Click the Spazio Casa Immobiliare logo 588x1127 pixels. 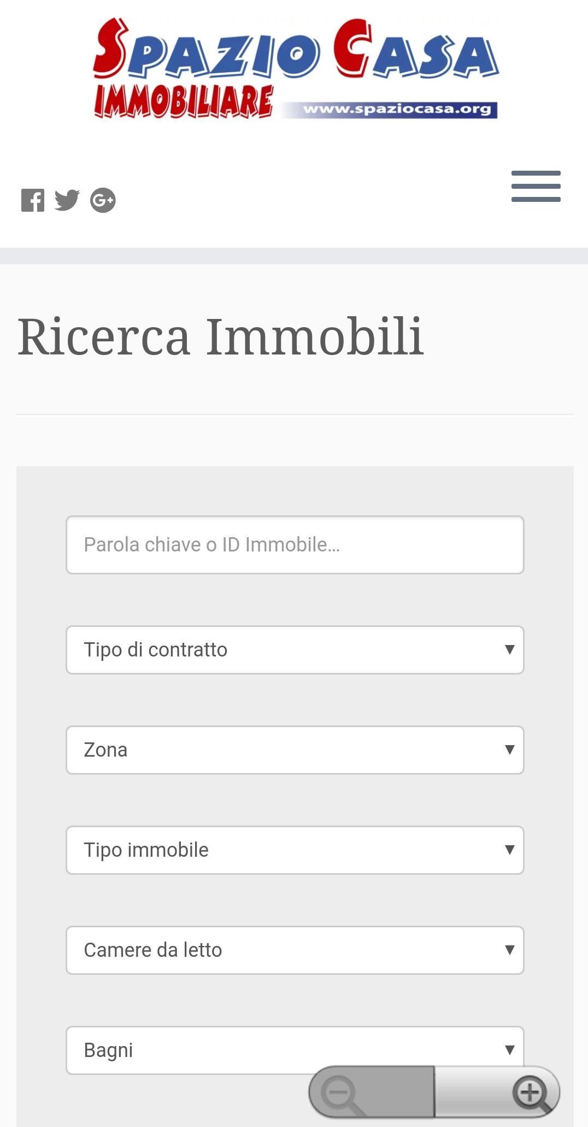(x=295, y=68)
